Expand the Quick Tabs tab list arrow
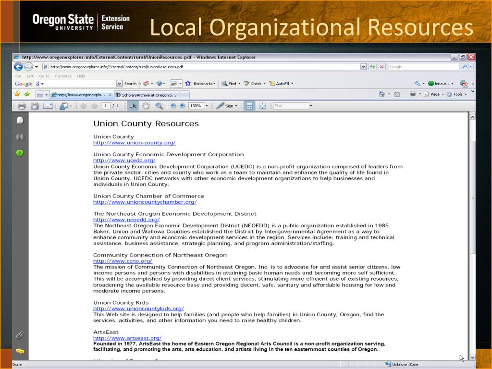The height and width of the screenshot is (369, 492). (x=47, y=95)
